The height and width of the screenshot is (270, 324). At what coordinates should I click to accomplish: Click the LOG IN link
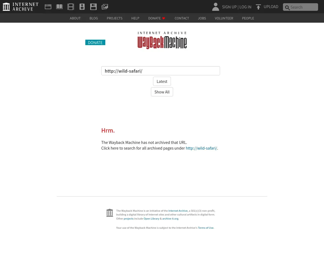click(245, 7)
